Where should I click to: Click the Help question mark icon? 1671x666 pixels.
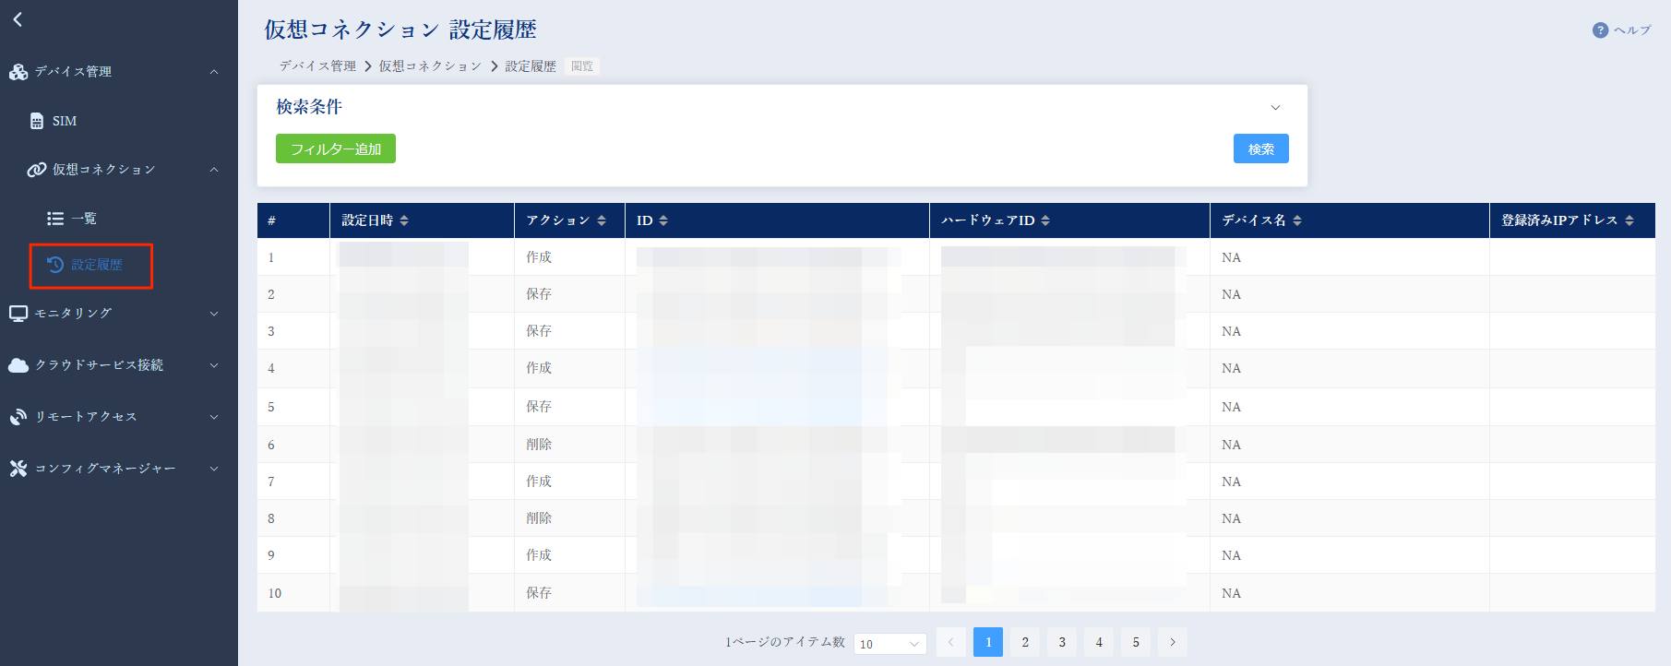tap(1600, 30)
